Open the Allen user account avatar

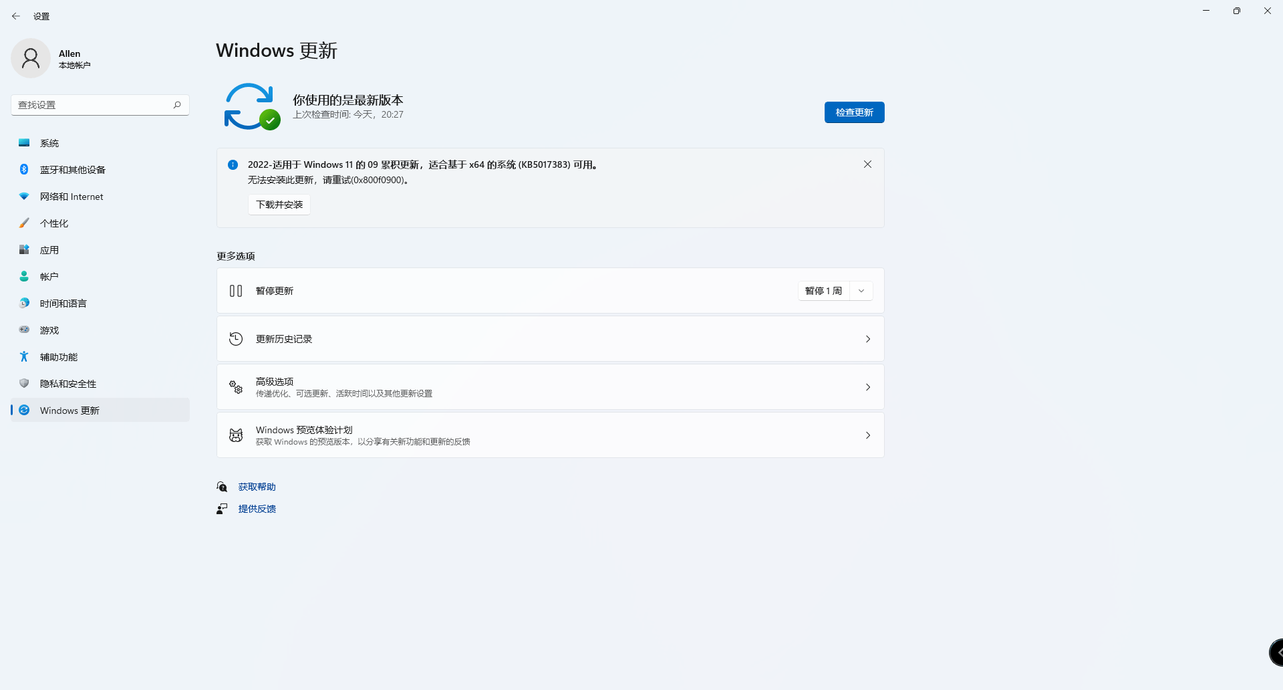tap(31, 58)
